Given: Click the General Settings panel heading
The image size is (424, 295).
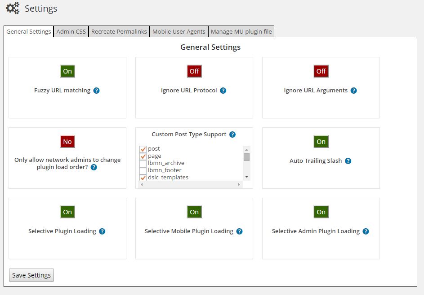Looking at the screenshot, I should tap(210, 47).
